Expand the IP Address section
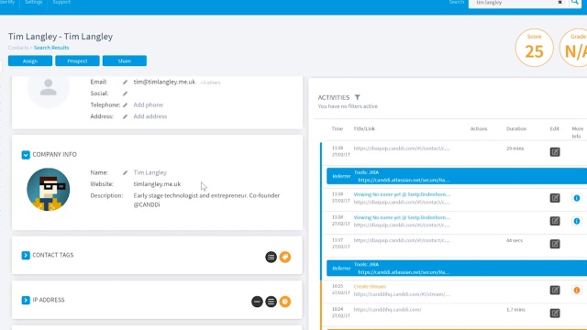The image size is (587, 330). (x=26, y=300)
